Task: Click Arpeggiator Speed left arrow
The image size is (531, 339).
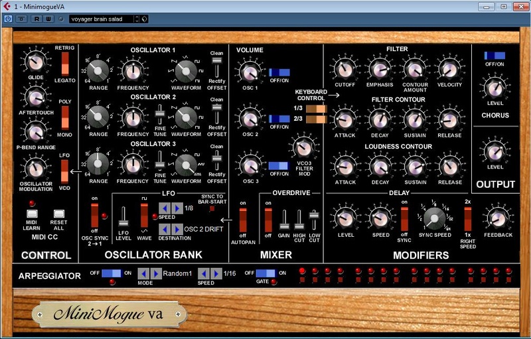Action: pyautogui.click(x=204, y=273)
